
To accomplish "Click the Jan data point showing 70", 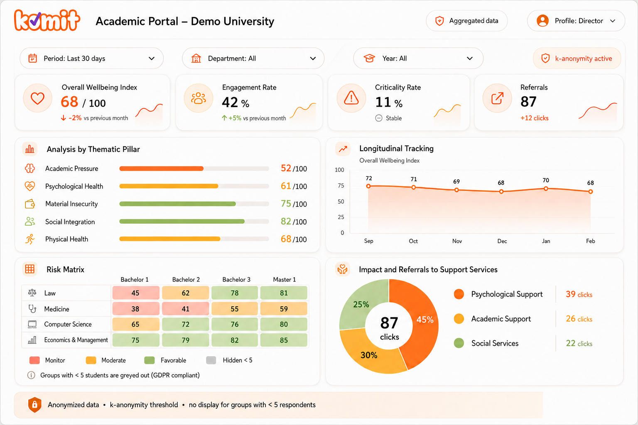I will tap(546, 188).
